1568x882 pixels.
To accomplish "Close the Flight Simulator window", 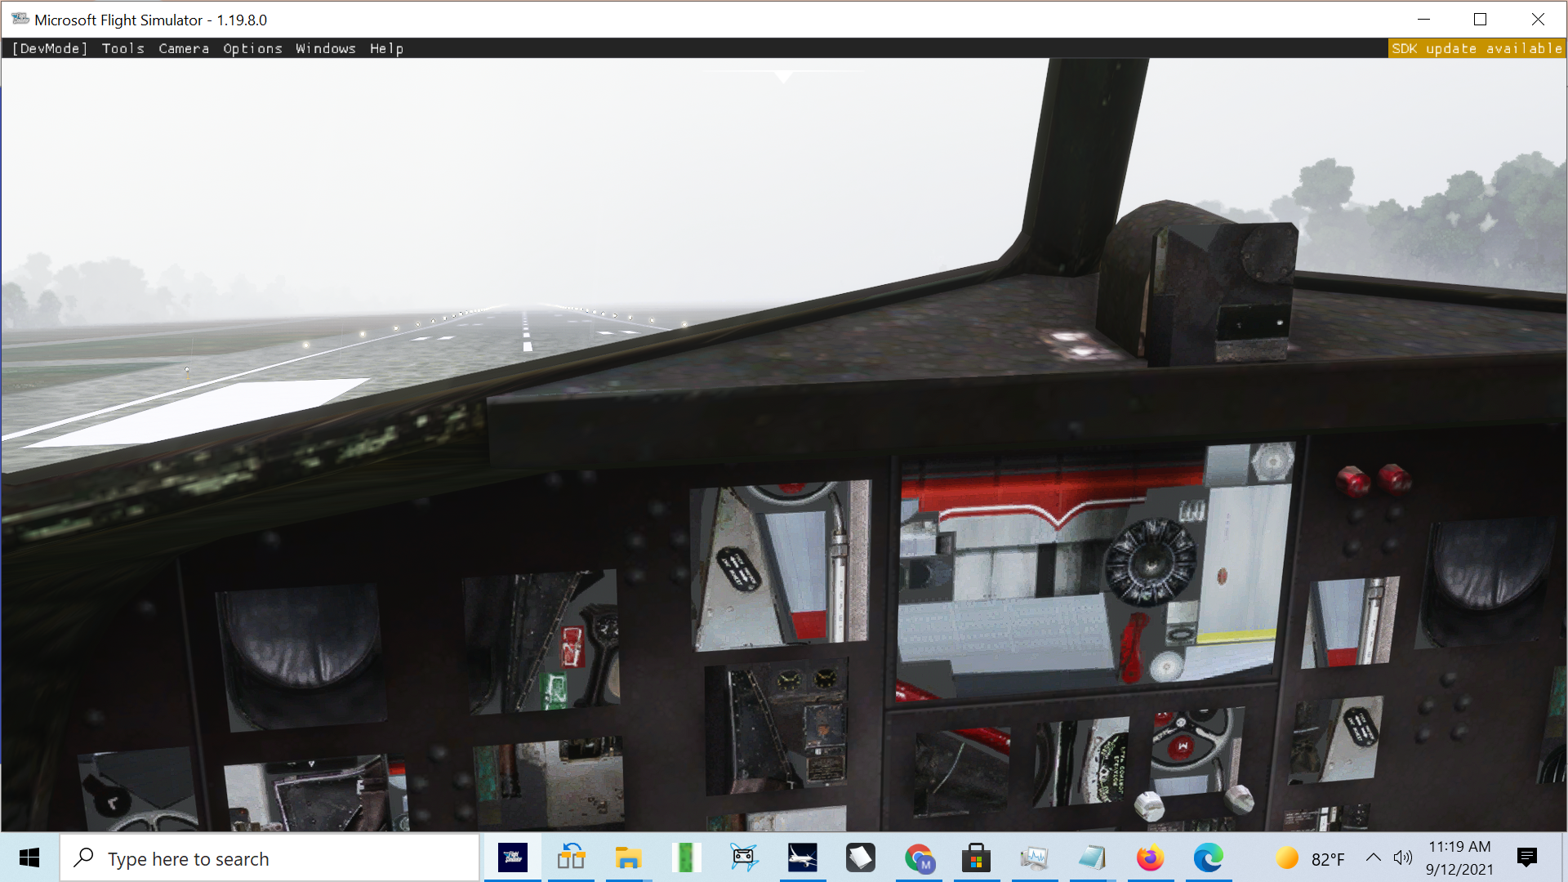I will [1538, 19].
